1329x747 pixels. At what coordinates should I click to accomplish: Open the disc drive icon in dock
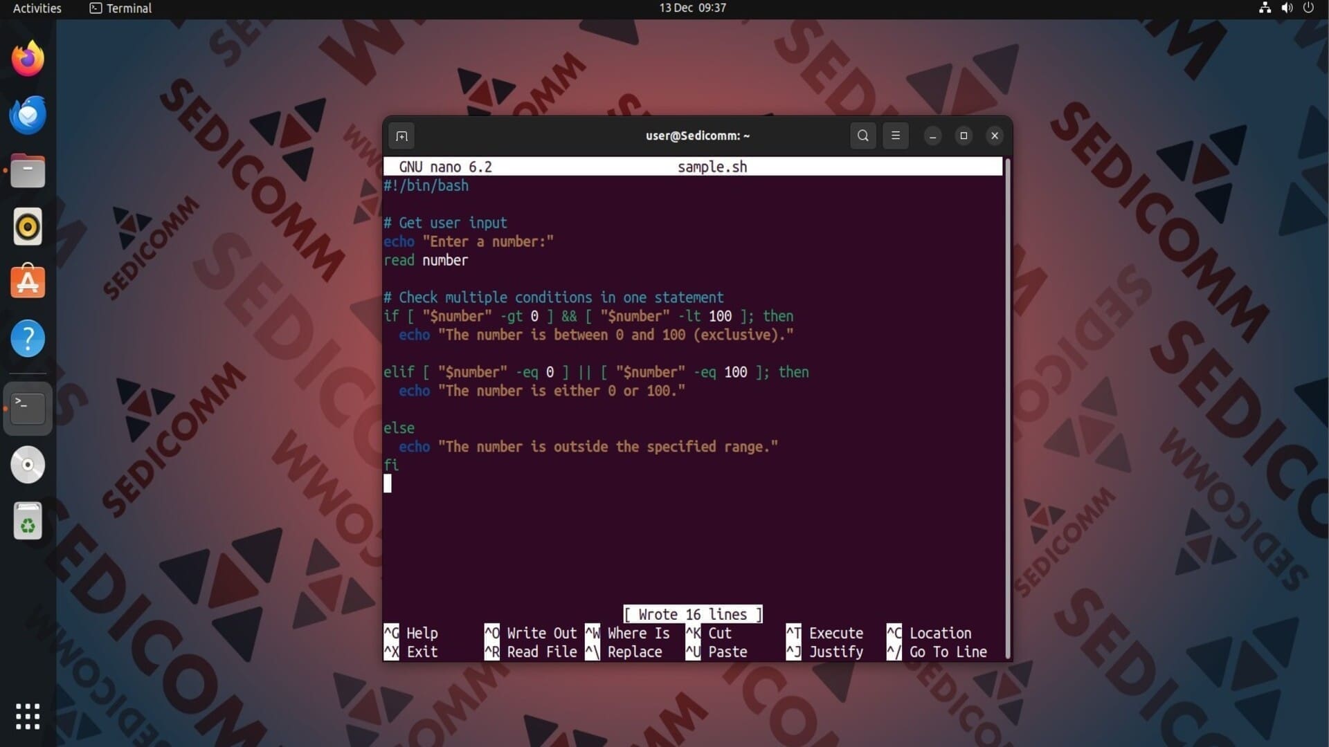(x=28, y=465)
